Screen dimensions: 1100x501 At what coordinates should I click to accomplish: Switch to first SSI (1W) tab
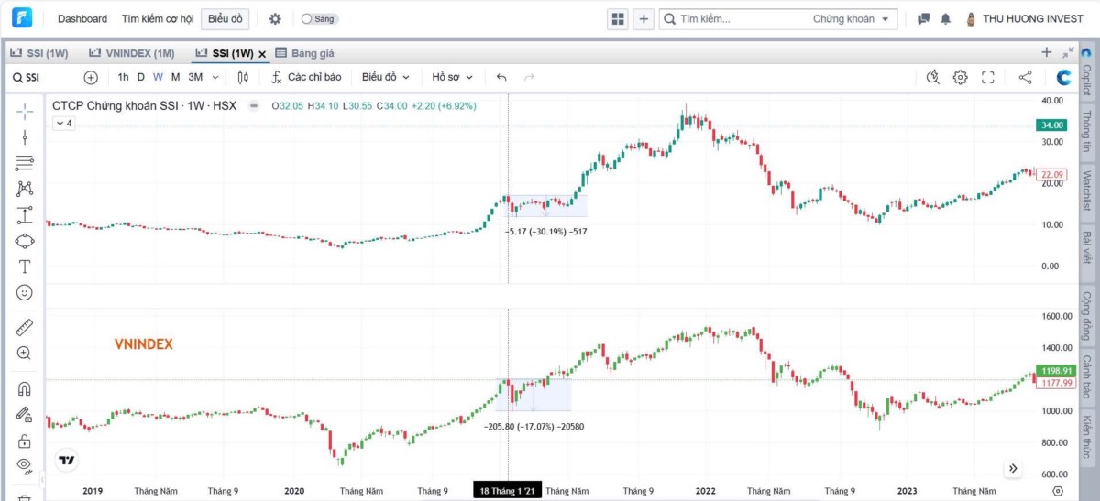point(39,53)
